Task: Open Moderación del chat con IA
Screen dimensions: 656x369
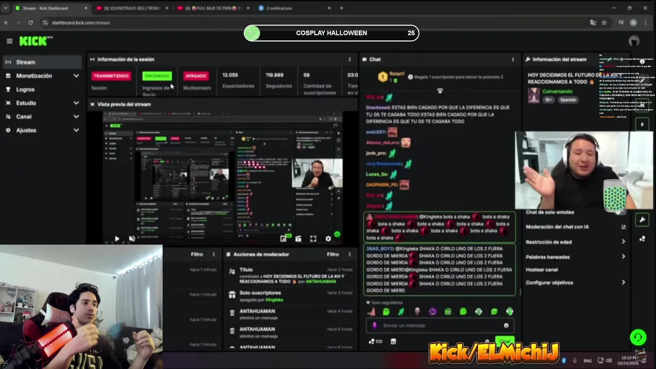Action: pyautogui.click(x=576, y=227)
